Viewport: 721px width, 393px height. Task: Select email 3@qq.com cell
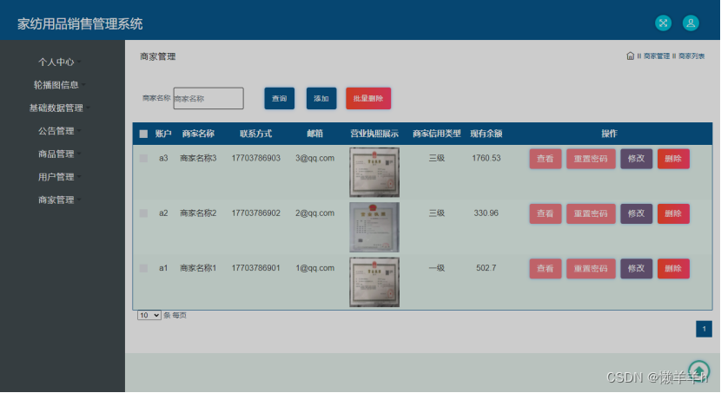coord(315,159)
